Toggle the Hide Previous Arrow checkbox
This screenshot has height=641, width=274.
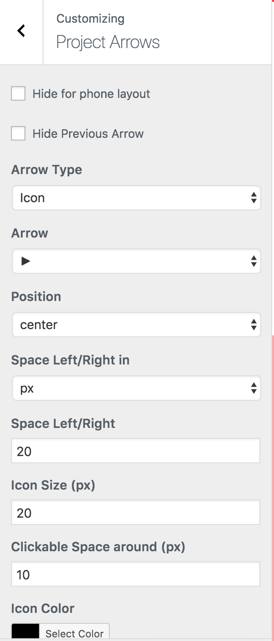click(x=18, y=134)
